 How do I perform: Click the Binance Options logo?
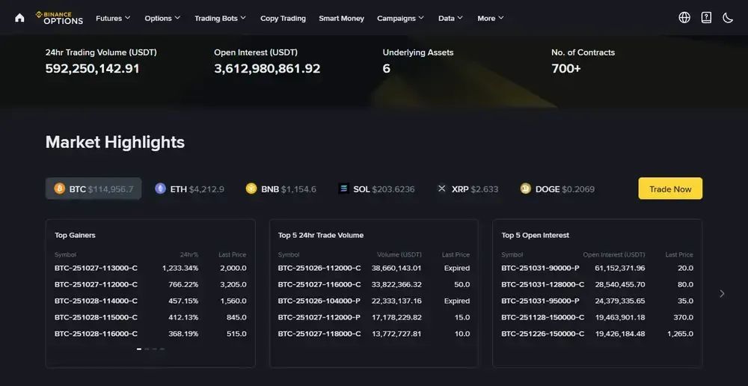tap(59, 18)
